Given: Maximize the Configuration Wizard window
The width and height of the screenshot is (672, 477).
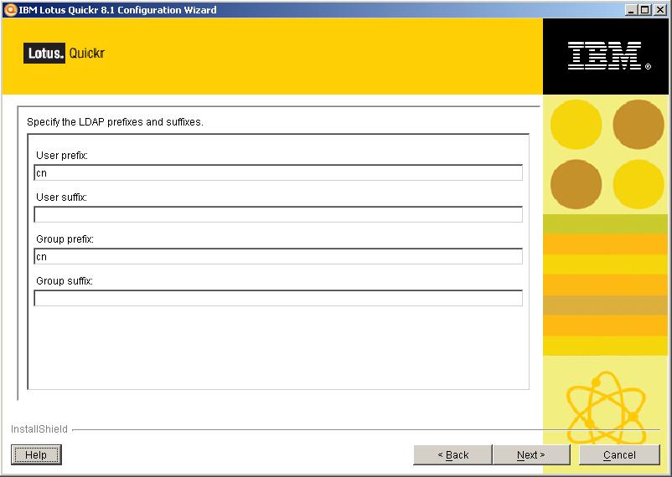Looking at the screenshot, I should pyautogui.click(x=644, y=10).
